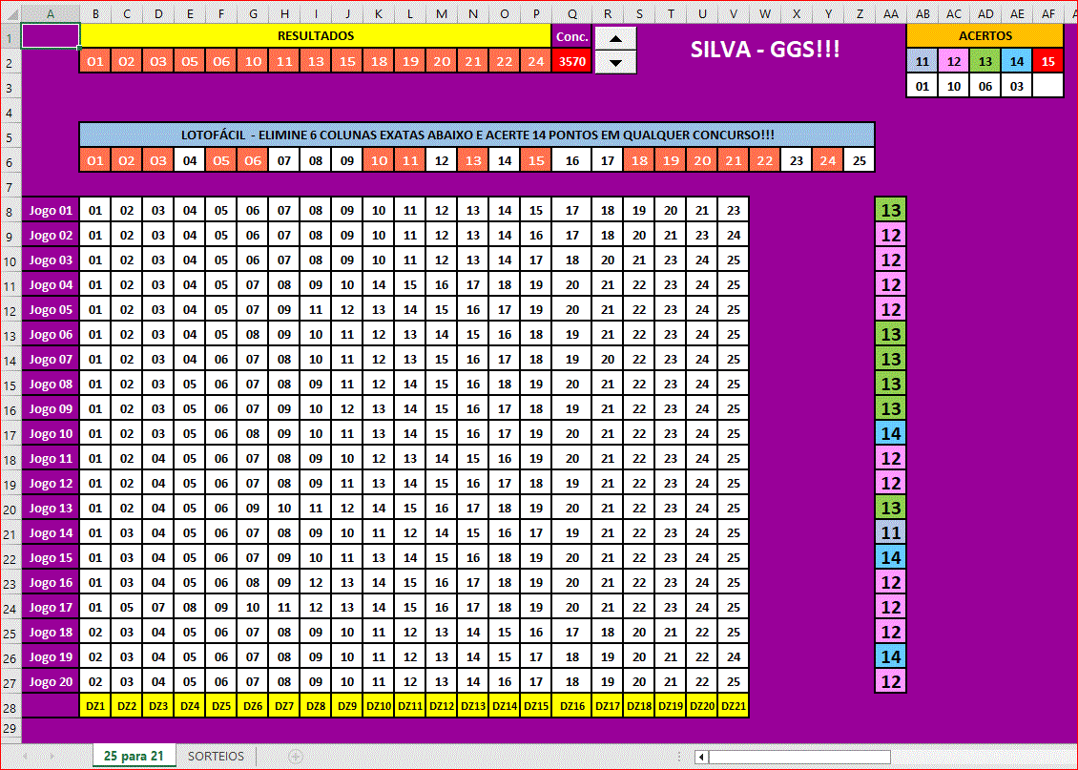Select the DZ21 column label cell
Screen dimensions: 1078x770
point(733,706)
